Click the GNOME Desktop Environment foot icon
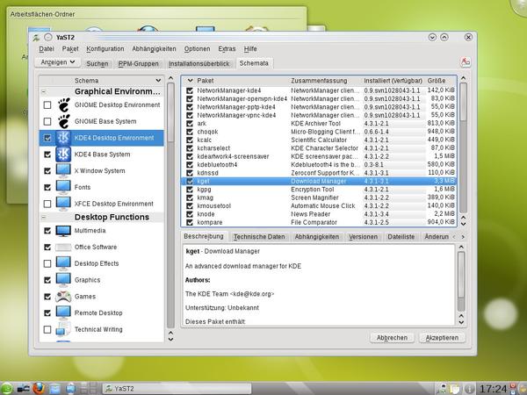 click(63, 104)
